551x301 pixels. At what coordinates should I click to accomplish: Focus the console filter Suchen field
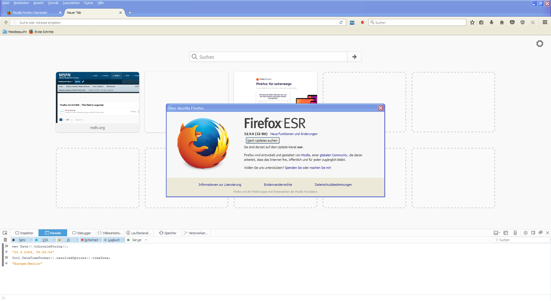[520, 240]
